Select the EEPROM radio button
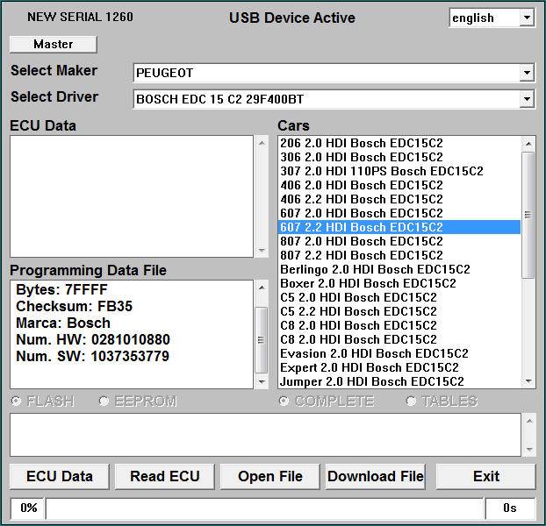This screenshot has height=526, width=546. tap(104, 402)
